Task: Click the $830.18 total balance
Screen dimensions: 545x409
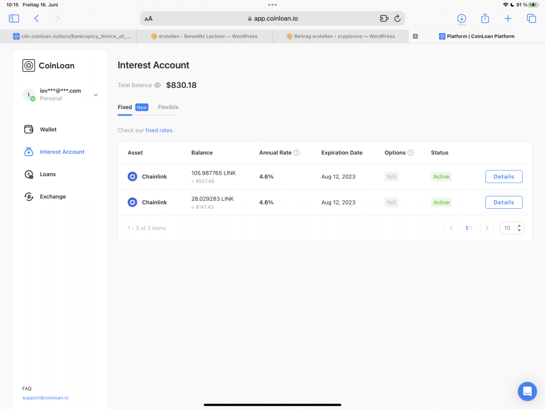Action: [181, 85]
